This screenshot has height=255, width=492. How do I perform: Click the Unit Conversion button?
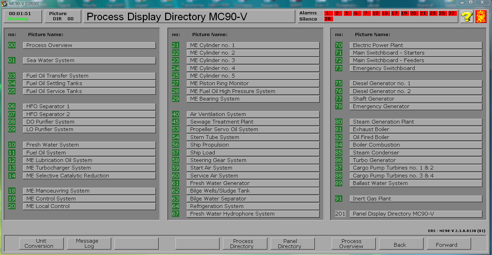(x=41, y=244)
